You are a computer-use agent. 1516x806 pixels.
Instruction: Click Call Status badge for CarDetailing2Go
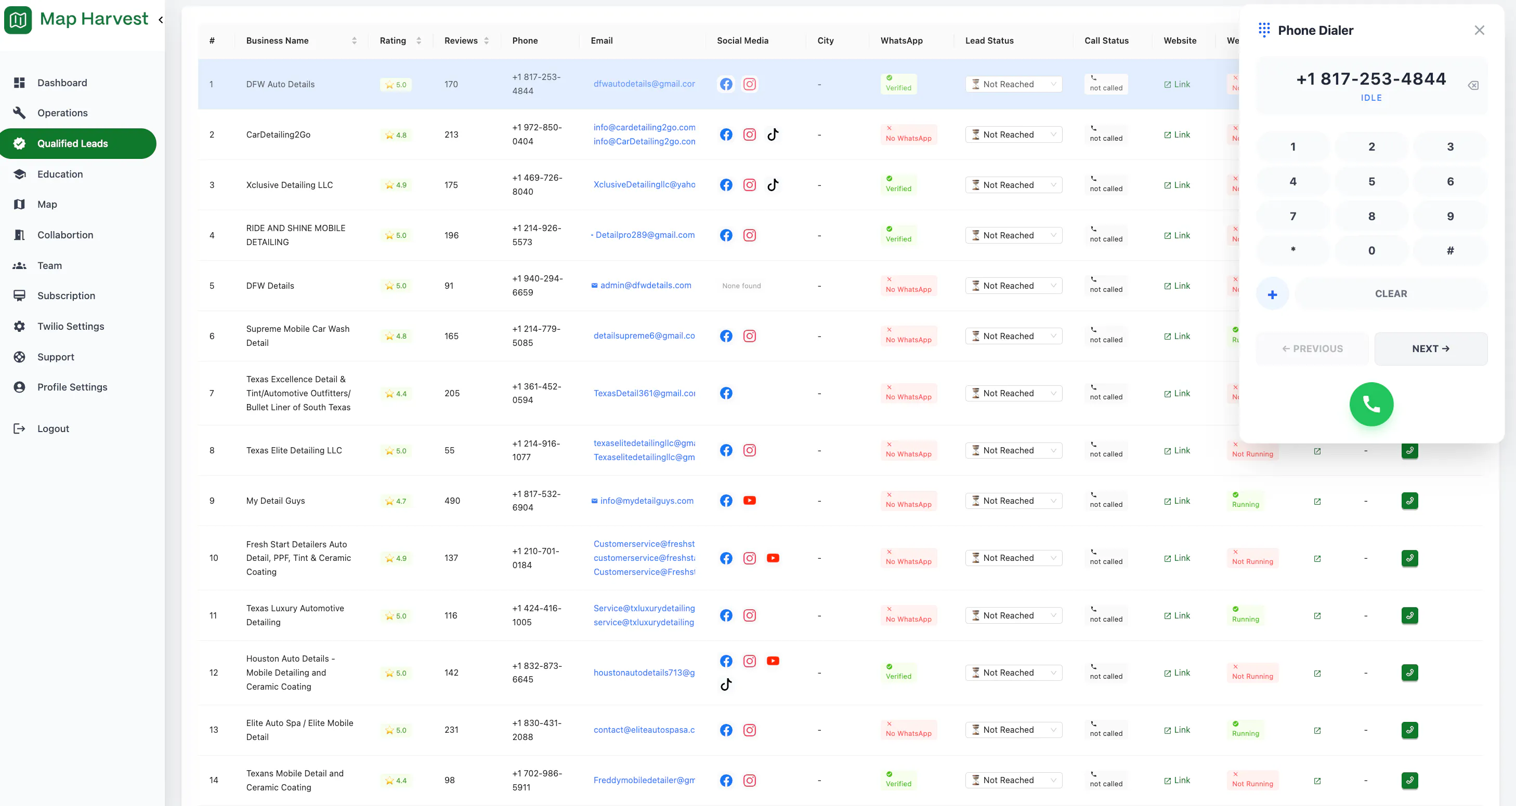(1106, 135)
